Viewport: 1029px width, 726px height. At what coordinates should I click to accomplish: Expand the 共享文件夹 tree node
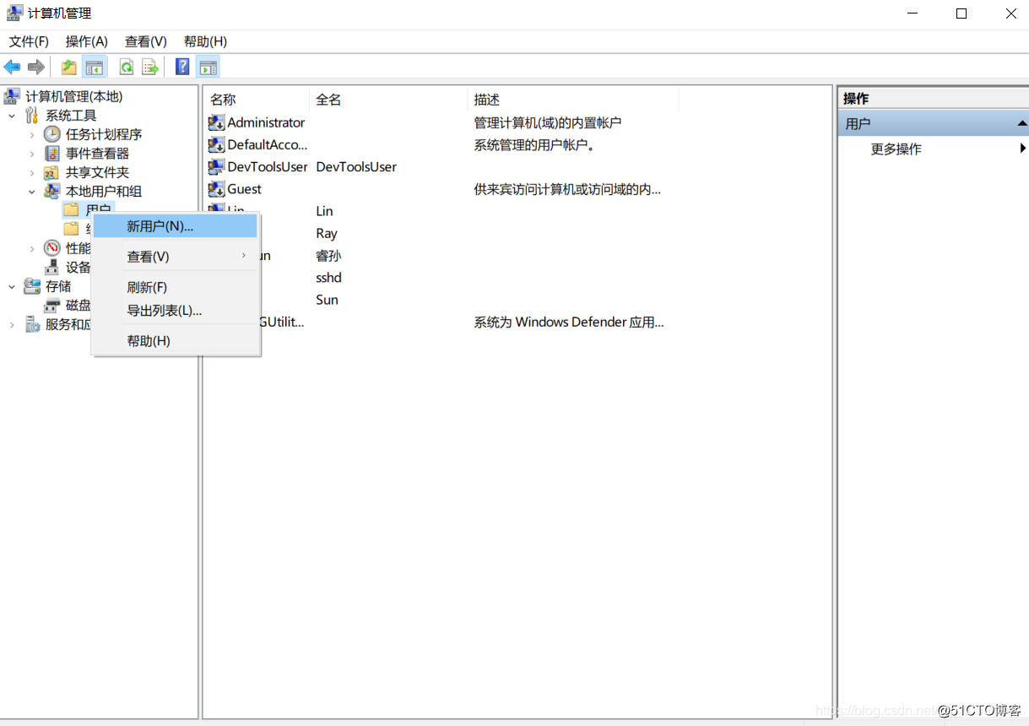click(x=32, y=172)
